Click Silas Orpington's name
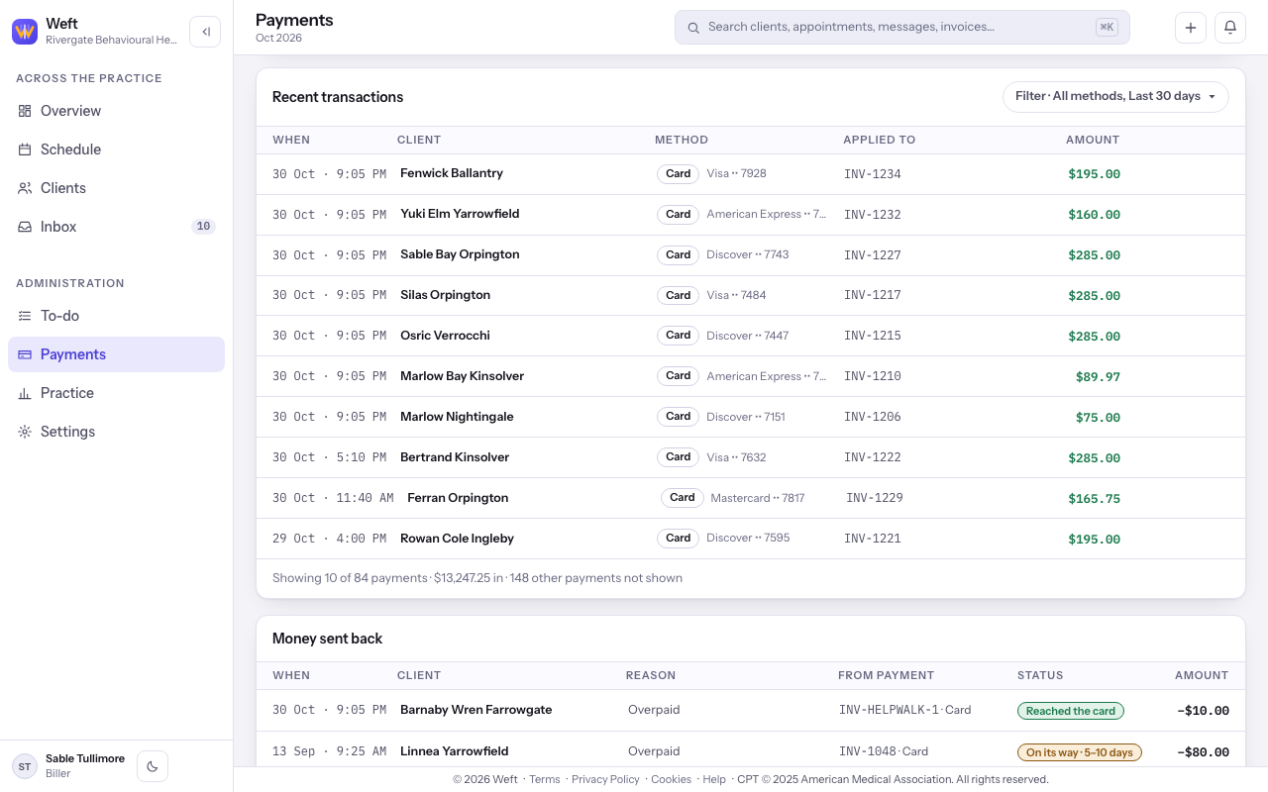This screenshot has width=1268, height=792. 445,295
